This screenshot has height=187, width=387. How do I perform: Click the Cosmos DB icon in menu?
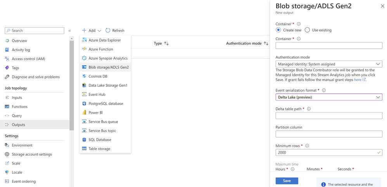(x=85, y=76)
